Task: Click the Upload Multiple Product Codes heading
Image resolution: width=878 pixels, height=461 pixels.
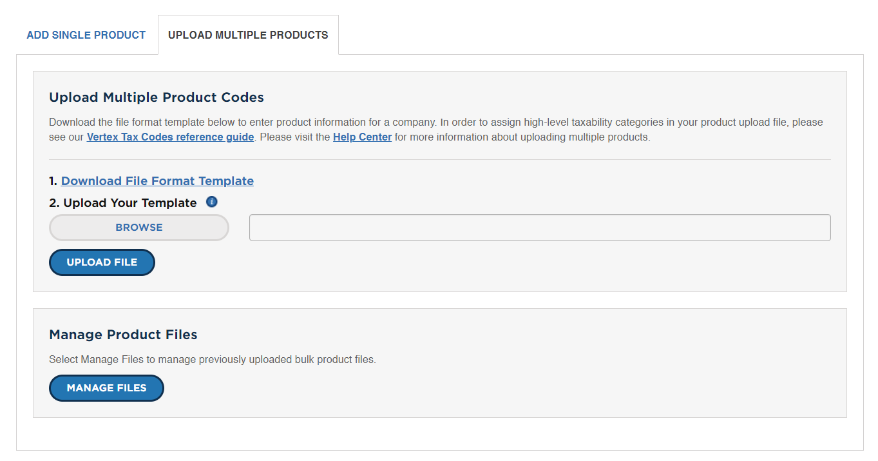Action: [x=157, y=97]
